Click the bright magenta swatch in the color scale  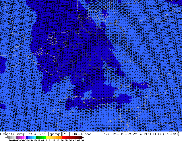click(23, 137)
